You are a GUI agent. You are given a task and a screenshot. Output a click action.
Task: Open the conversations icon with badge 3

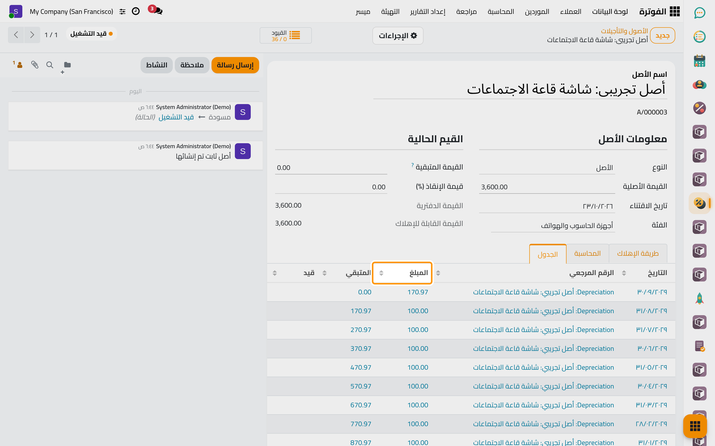(x=156, y=10)
